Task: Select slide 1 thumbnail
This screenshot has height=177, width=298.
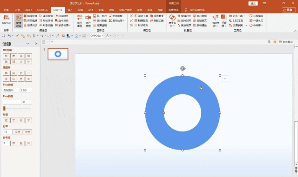Action: 58,54
